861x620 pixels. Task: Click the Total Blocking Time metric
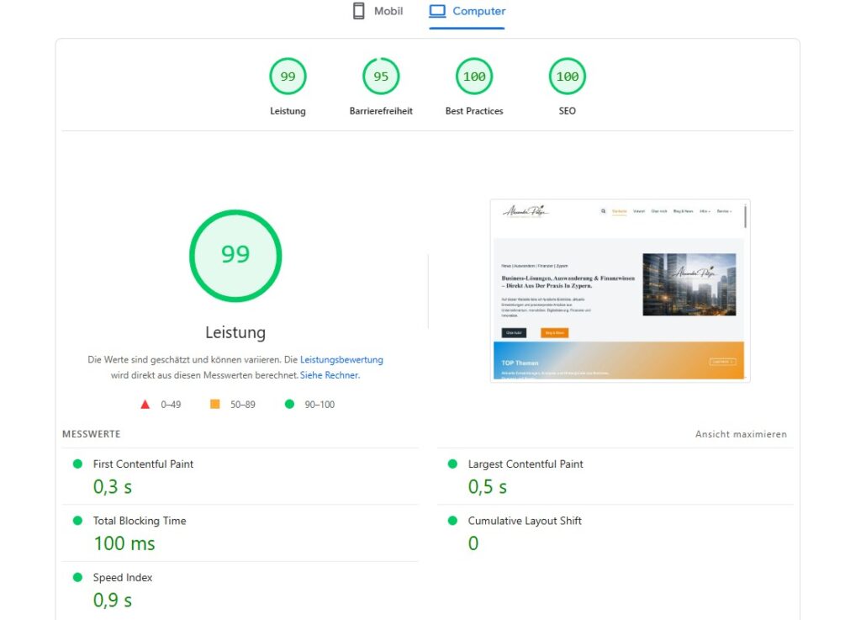[x=140, y=521]
